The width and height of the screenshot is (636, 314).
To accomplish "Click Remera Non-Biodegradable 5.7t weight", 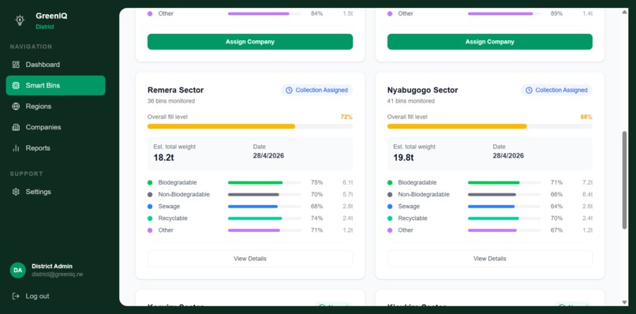I will (x=348, y=194).
